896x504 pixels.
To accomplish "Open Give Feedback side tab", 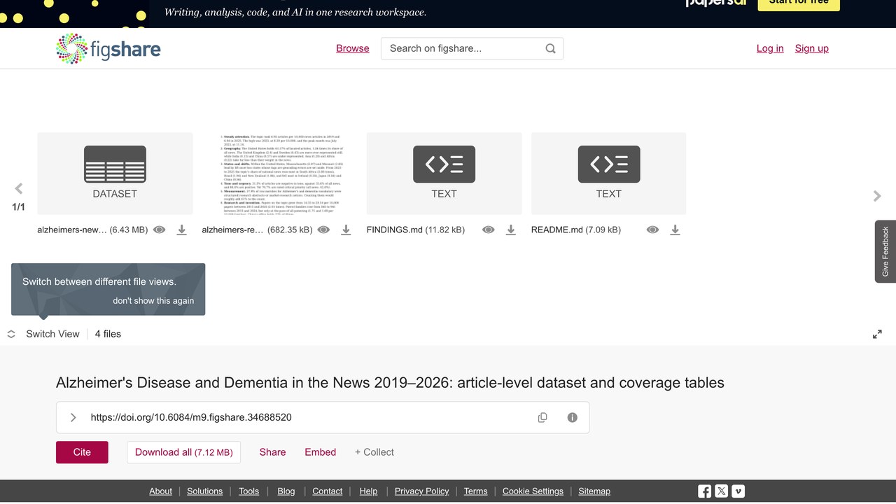I will tap(885, 251).
